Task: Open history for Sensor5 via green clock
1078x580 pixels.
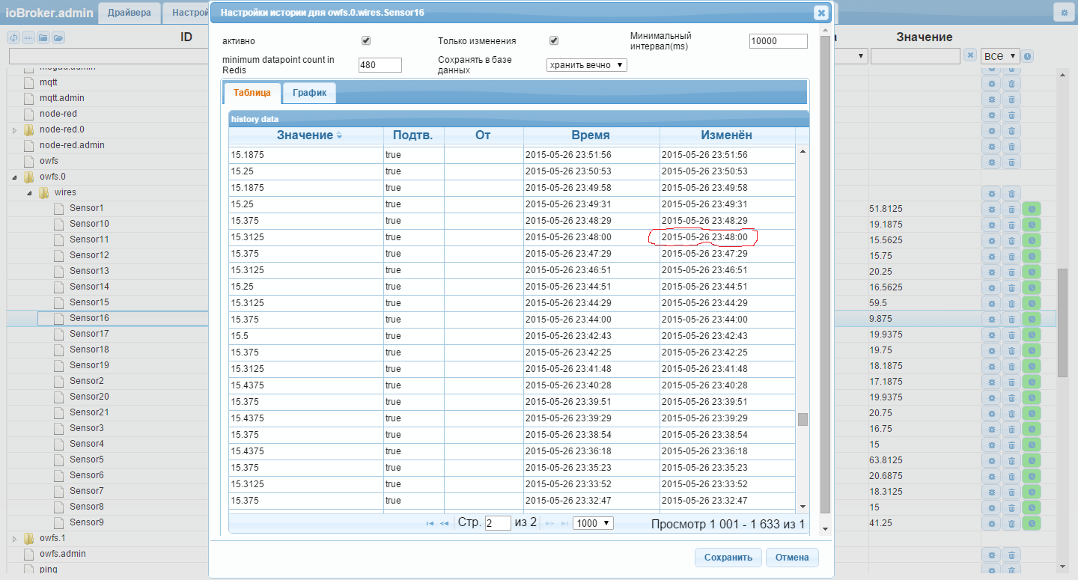Action: click(1032, 460)
